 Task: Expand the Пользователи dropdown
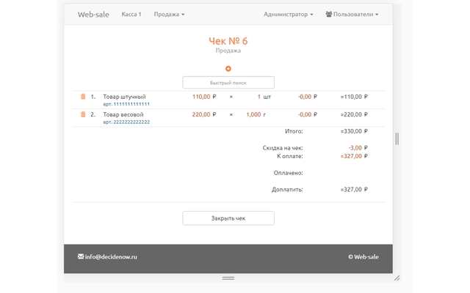tap(352, 15)
